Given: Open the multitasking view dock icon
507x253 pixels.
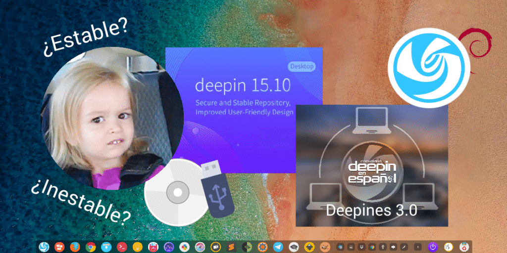Looking at the screenshot, I should (x=59, y=246).
